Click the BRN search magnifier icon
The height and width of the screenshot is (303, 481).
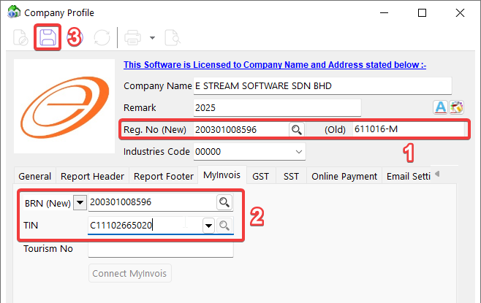click(x=224, y=202)
